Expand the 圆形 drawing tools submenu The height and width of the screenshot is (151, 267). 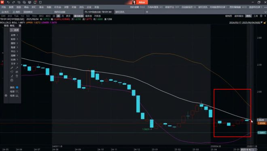click(x=14, y=43)
